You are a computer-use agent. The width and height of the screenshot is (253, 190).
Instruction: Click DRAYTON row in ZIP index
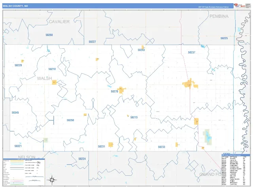[x=234, y=162]
